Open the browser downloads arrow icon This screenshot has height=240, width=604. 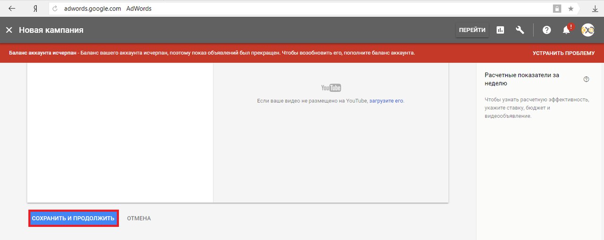[595, 9]
